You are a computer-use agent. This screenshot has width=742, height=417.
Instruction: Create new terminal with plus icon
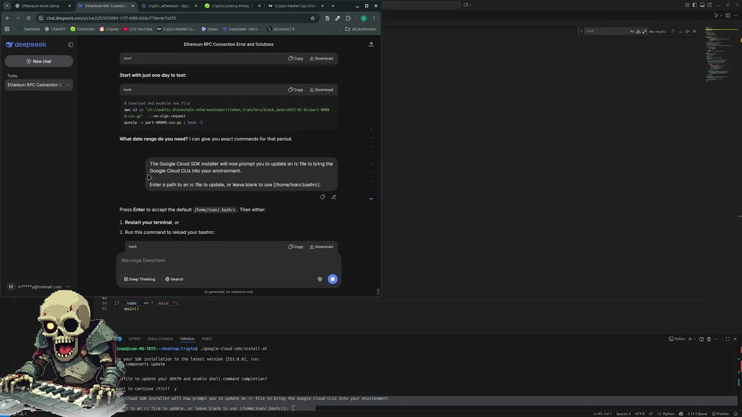pos(690,339)
